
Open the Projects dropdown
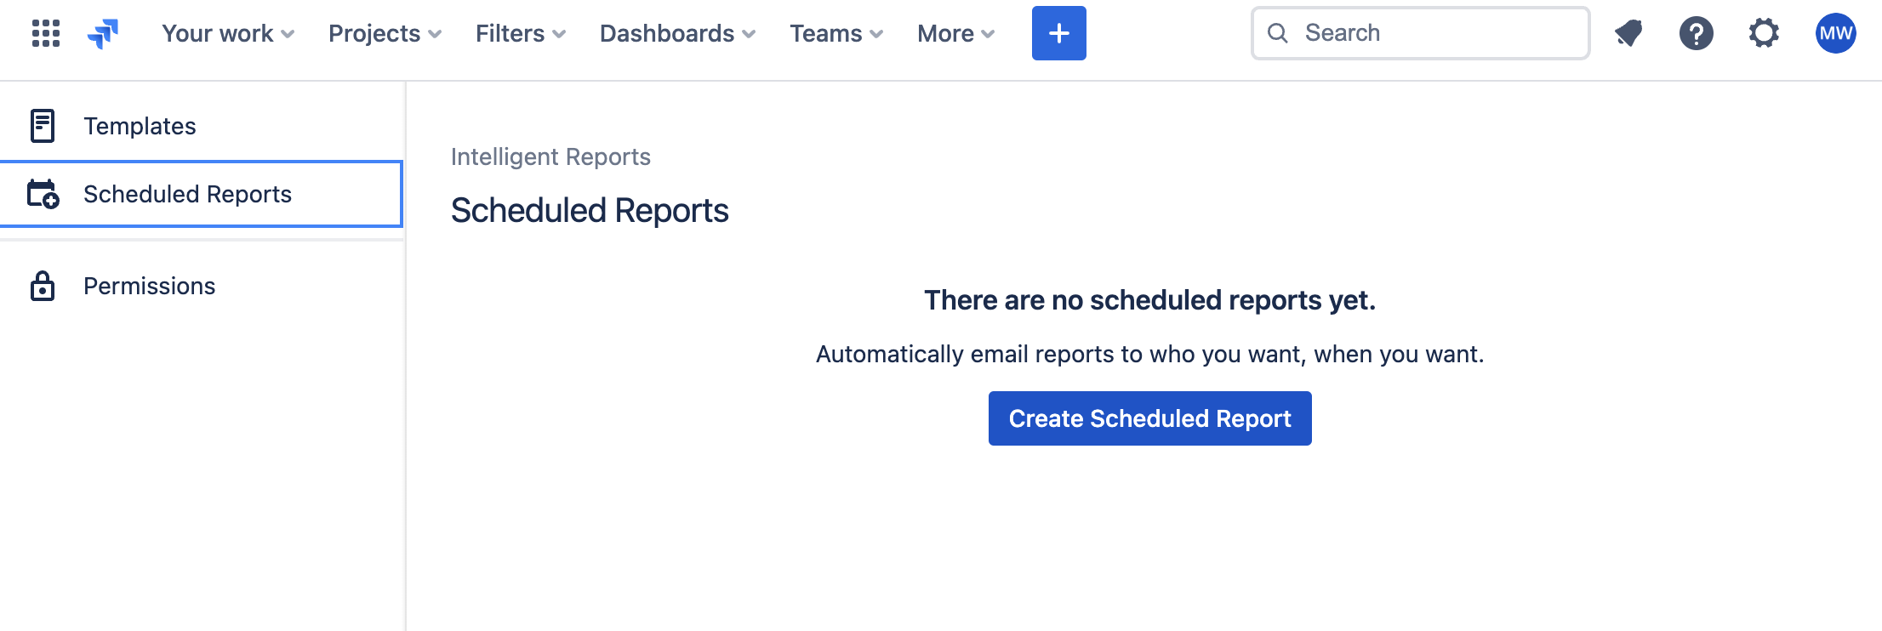(384, 33)
